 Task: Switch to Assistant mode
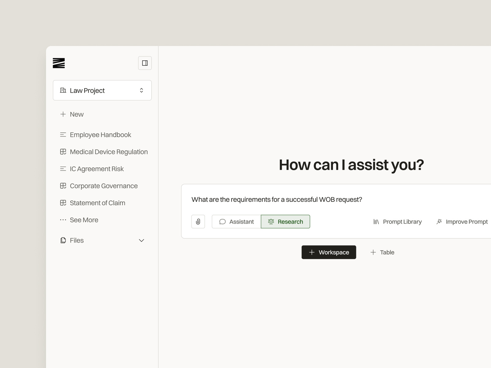(x=236, y=221)
